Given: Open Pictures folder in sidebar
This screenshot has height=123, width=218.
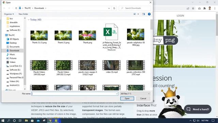Looking at the screenshot, I should coord(13,58).
